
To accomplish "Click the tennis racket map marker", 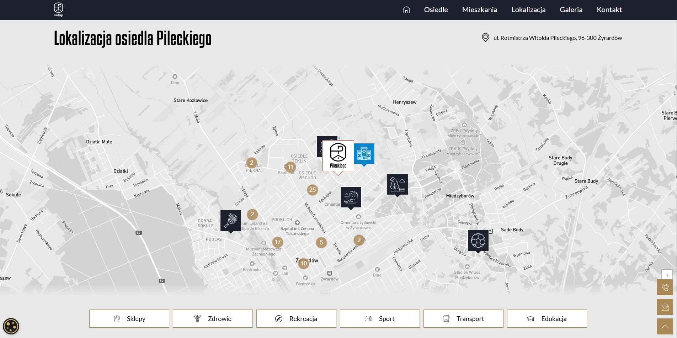I will coord(231,221).
